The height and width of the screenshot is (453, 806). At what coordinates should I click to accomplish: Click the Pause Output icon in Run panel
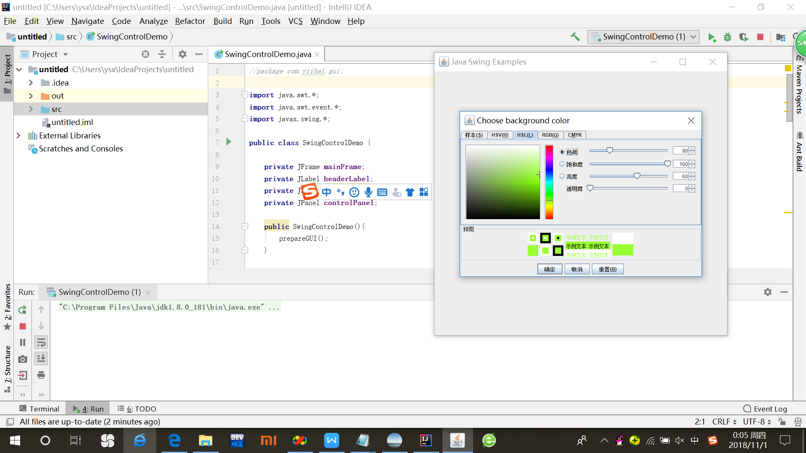point(23,343)
